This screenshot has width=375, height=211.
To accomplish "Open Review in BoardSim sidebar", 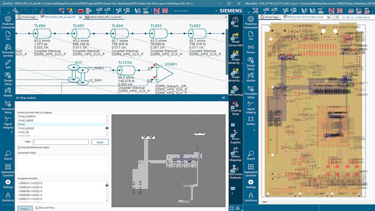I will (250, 49).
